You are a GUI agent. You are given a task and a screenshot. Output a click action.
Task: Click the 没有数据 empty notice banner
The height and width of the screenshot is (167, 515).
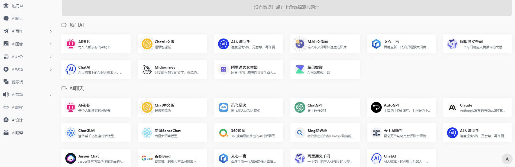point(287,7)
